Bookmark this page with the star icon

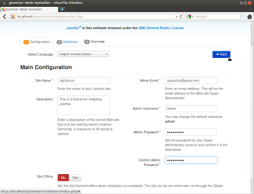(x=173, y=17)
